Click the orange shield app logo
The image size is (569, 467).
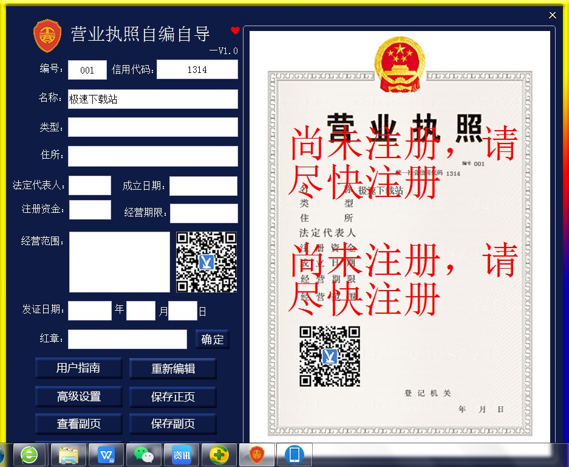click(x=47, y=36)
